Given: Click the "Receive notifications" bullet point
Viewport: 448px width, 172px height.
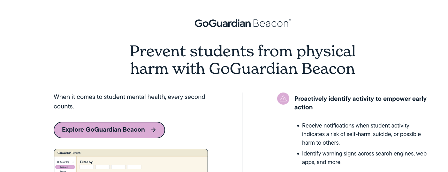Looking at the screenshot, I should coord(361,134).
